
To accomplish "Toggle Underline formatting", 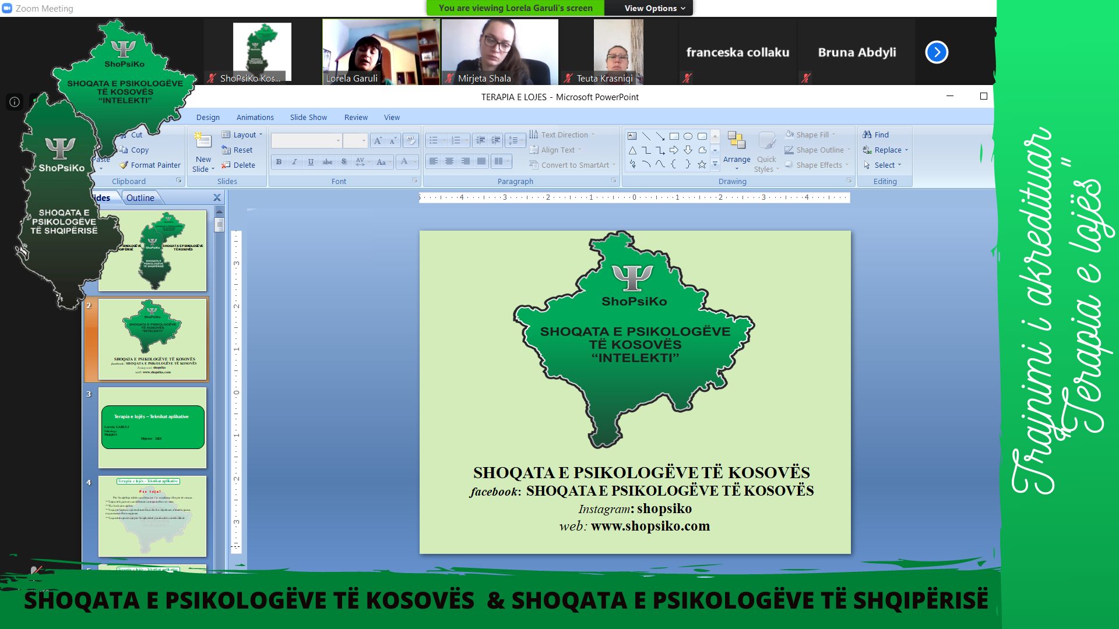I will (311, 162).
